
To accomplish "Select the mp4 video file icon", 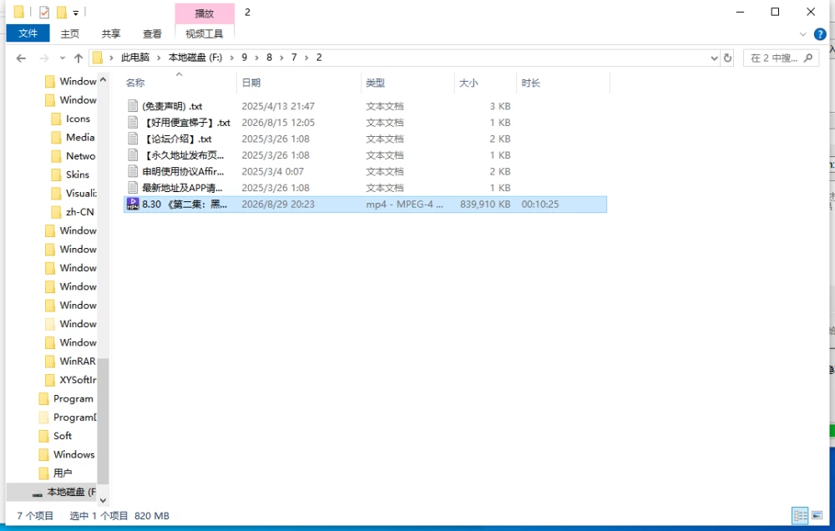I will tap(133, 204).
